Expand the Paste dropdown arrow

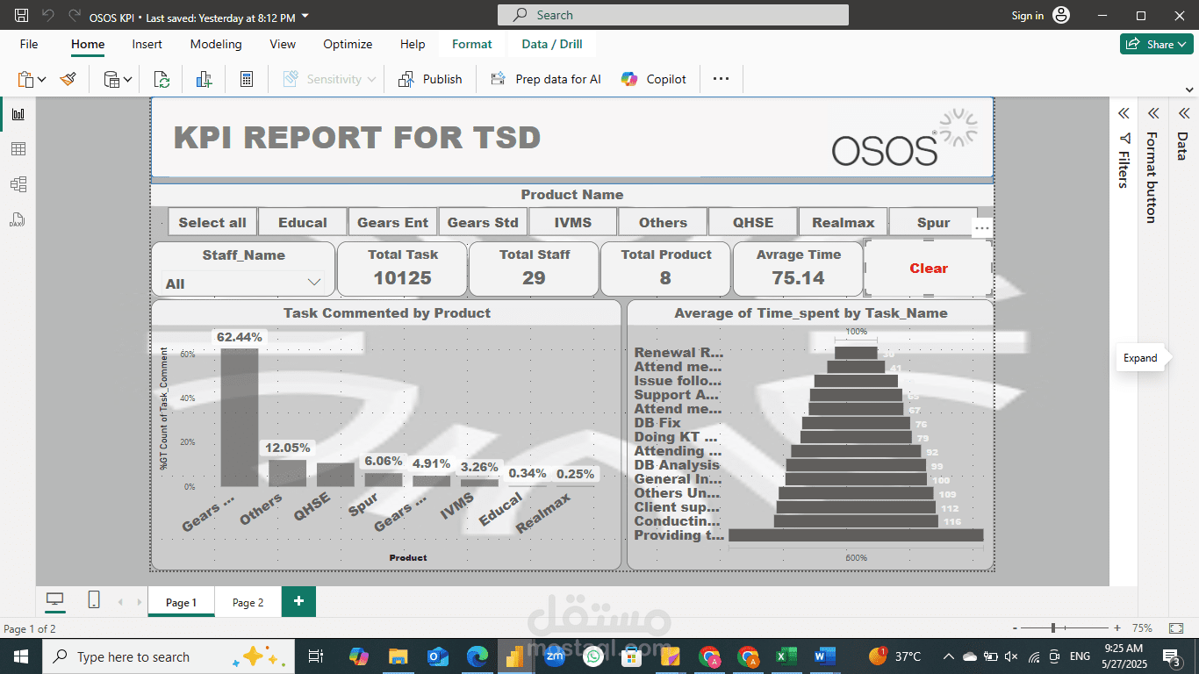(42, 80)
